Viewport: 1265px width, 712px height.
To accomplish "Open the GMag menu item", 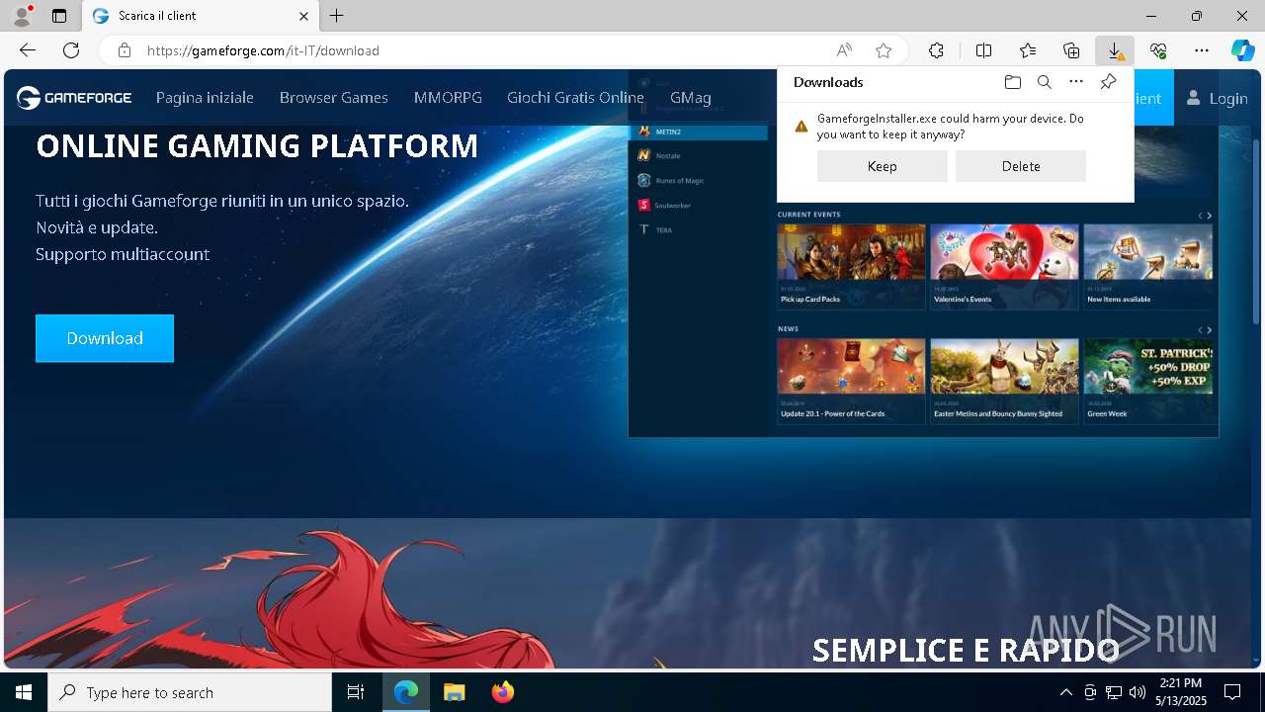I will click(691, 98).
